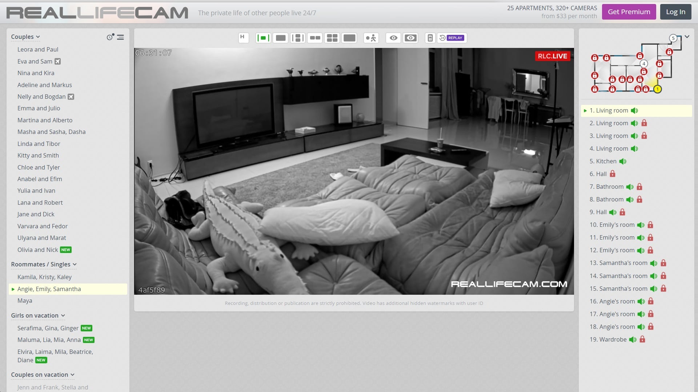
Task: Select camera 4. Living room
Action: (609, 148)
